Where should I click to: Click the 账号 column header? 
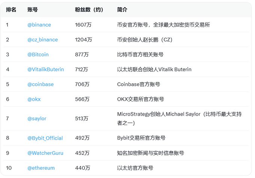point(33,10)
